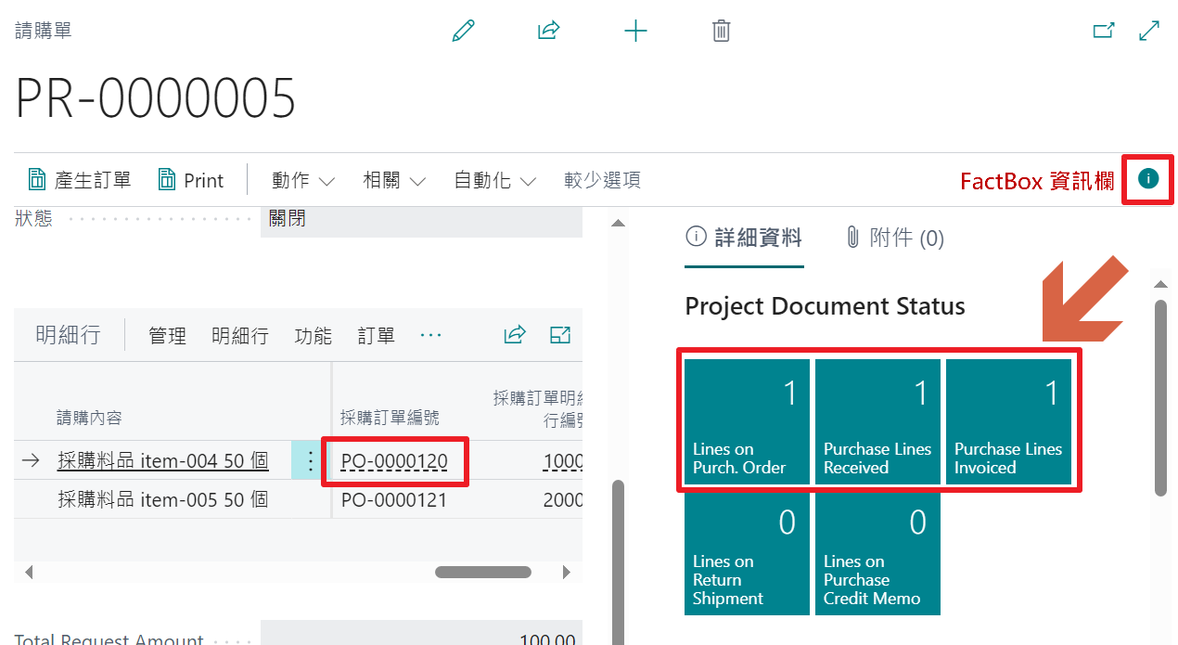Screen dimensions: 1178x645
Task: Open the 自動化 dropdown menu
Action: pos(495,180)
